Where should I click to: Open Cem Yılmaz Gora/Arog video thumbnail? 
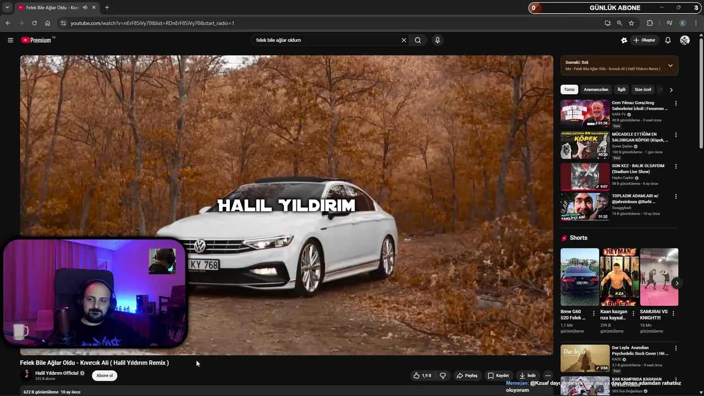tap(585, 113)
